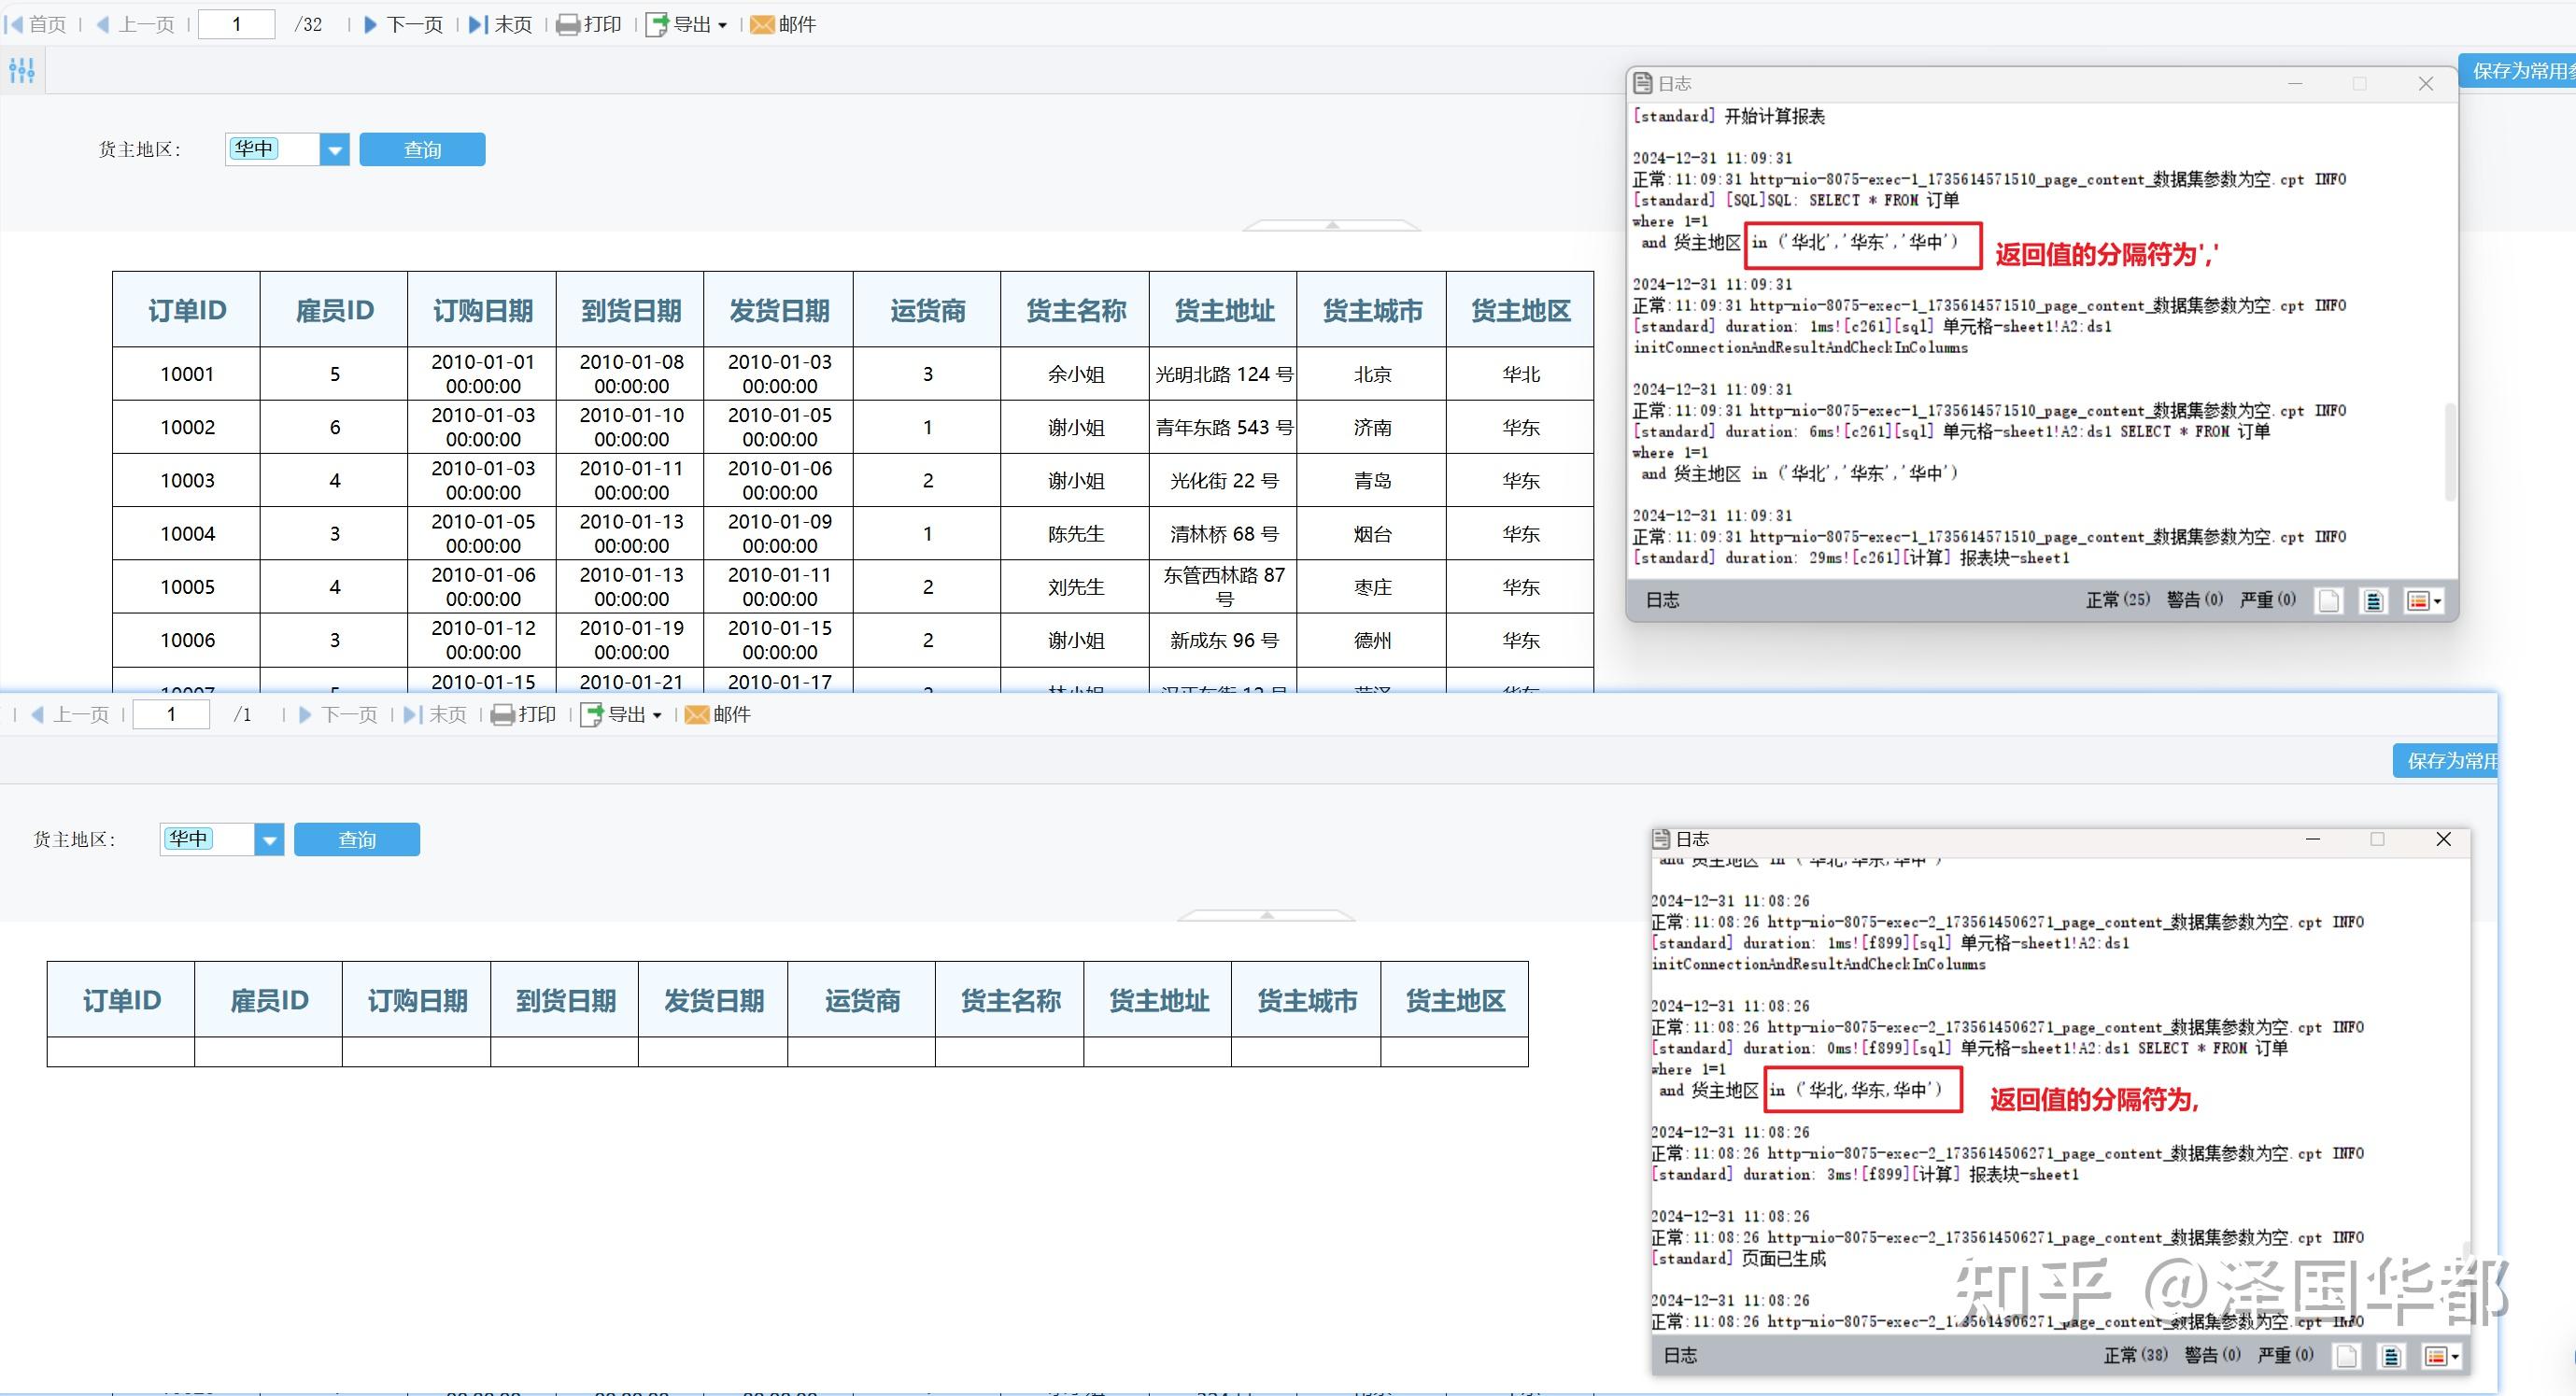Minimize the upper 日志 log window
This screenshot has width=2576, height=1396.
pyautogui.click(x=2295, y=84)
